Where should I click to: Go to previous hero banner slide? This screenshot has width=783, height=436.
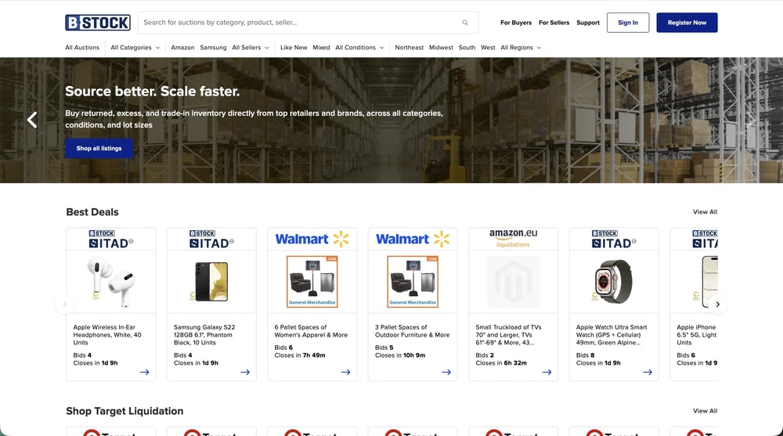pyautogui.click(x=32, y=120)
